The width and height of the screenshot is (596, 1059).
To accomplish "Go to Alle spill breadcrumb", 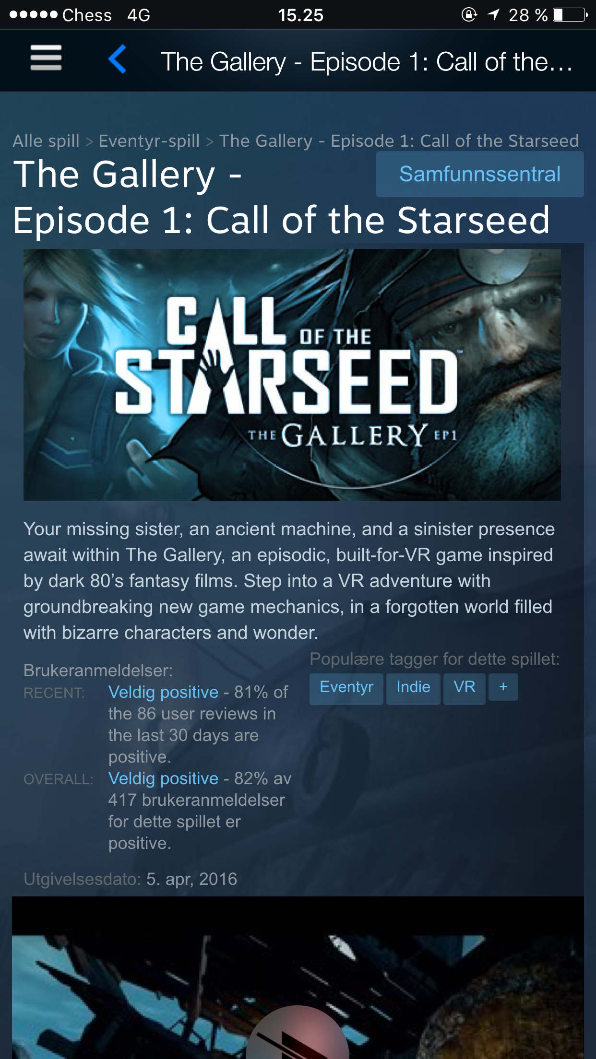I will [46, 141].
